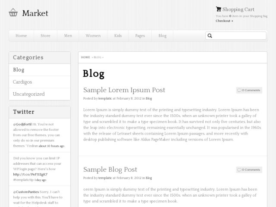Viewport: 276px width, 207px height.
Task: Open the Store menu item
Action: pyautogui.click(x=45, y=36)
